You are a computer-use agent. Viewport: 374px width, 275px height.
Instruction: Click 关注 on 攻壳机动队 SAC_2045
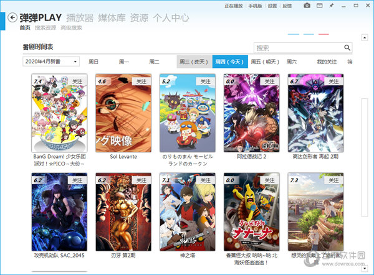tap(77, 180)
